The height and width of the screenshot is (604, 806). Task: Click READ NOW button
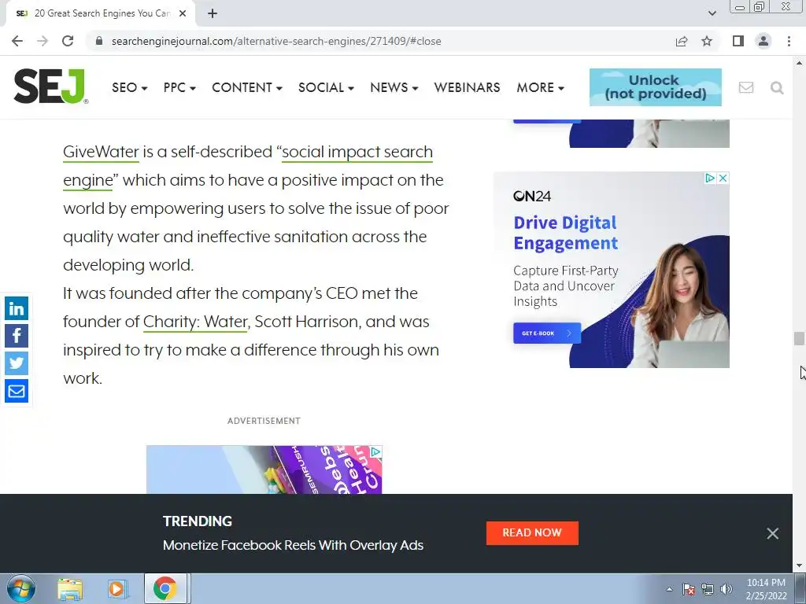(x=532, y=533)
